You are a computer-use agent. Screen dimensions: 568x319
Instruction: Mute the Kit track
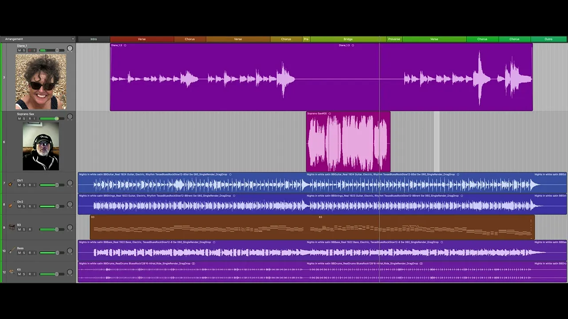coord(19,274)
